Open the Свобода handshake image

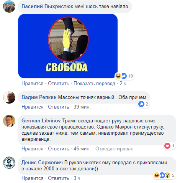click(68, 46)
